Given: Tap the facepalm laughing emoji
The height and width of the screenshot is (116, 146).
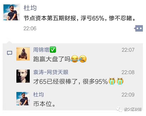Looking at the screenshot, I should [x=83, y=59].
